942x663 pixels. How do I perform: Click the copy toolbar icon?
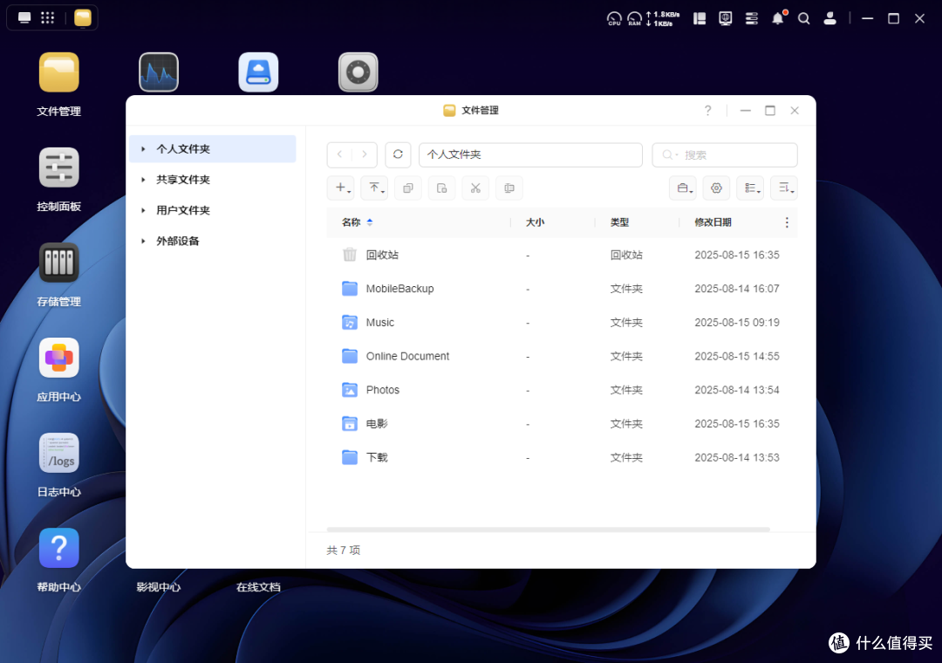pyautogui.click(x=408, y=188)
